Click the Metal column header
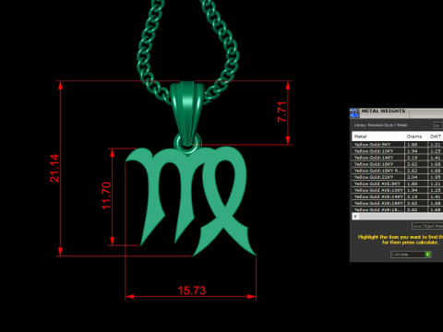 pyautogui.click(x=378, y=136)
